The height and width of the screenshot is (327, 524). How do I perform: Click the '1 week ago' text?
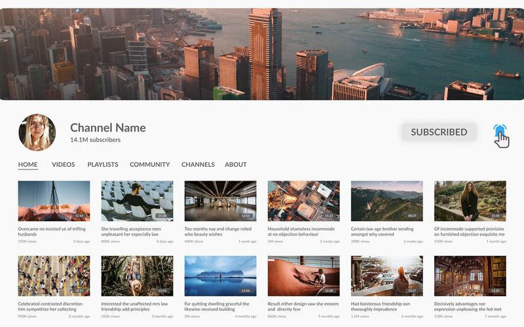(x=248, y=241)
